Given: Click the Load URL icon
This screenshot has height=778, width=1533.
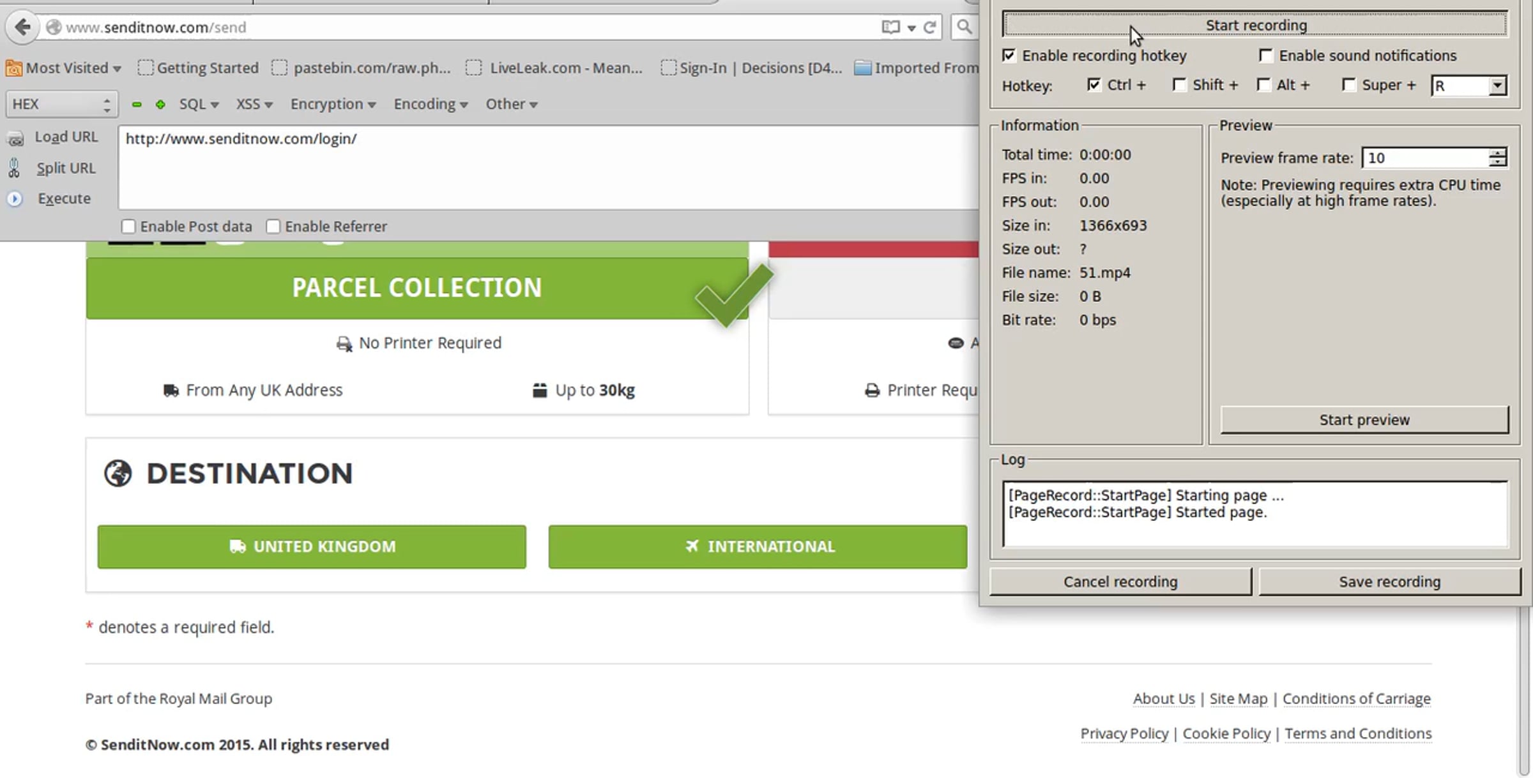Looking at the screenshot, I should tap(15, 138).
